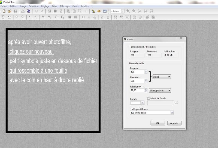Select the Text tool 'T' icon
The height and width of the screenshot is (148, 218).
(86, 11)
